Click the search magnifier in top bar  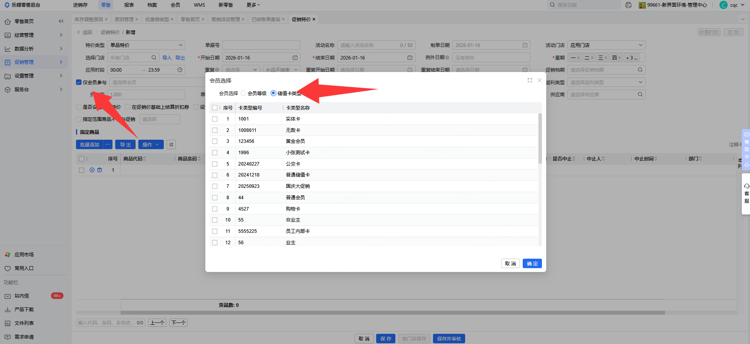pyautogui.click(x=553, y=5)
